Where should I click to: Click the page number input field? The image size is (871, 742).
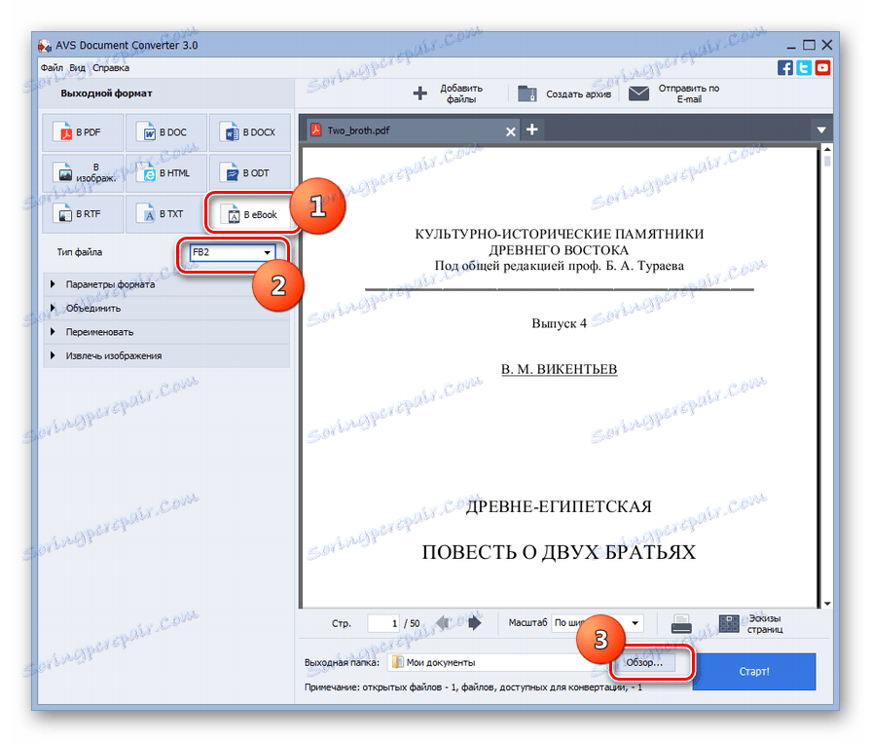click(x=383, y=623)
